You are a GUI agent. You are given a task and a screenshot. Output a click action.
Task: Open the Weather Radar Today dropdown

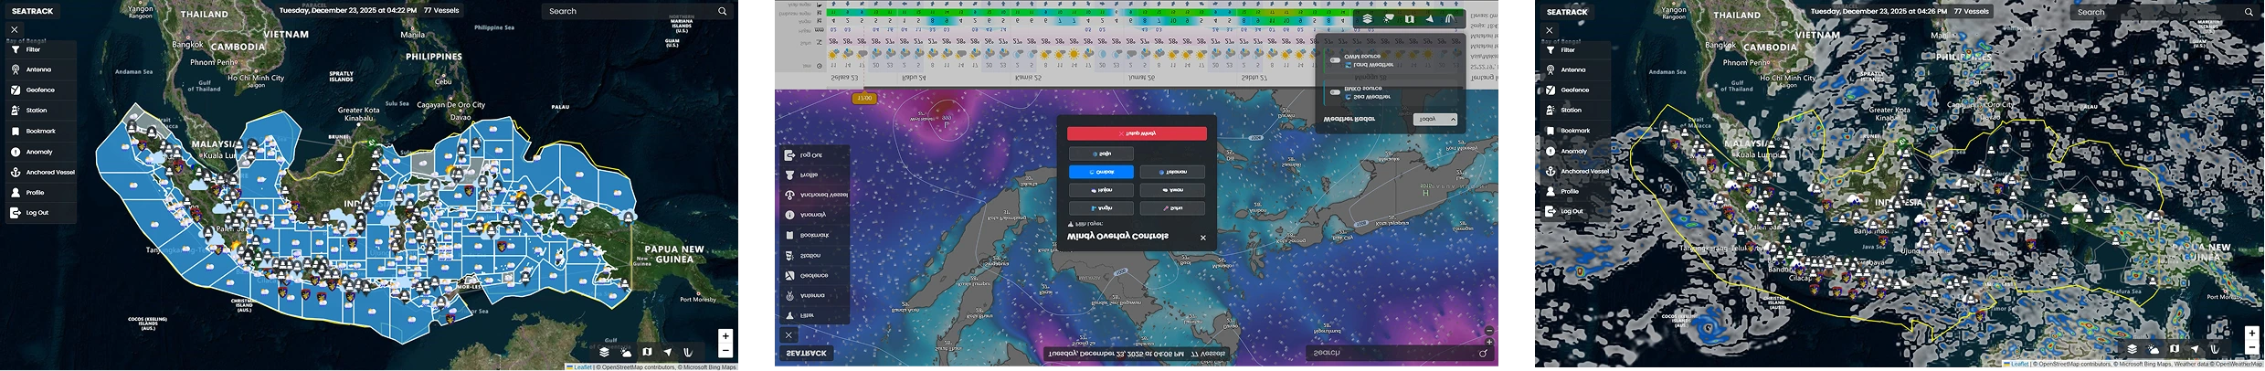click(1434, 119)
